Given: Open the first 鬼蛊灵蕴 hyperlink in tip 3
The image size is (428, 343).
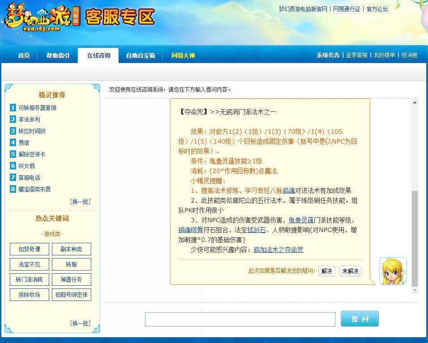Looking at the screenshot, I should tap(301, 220).
